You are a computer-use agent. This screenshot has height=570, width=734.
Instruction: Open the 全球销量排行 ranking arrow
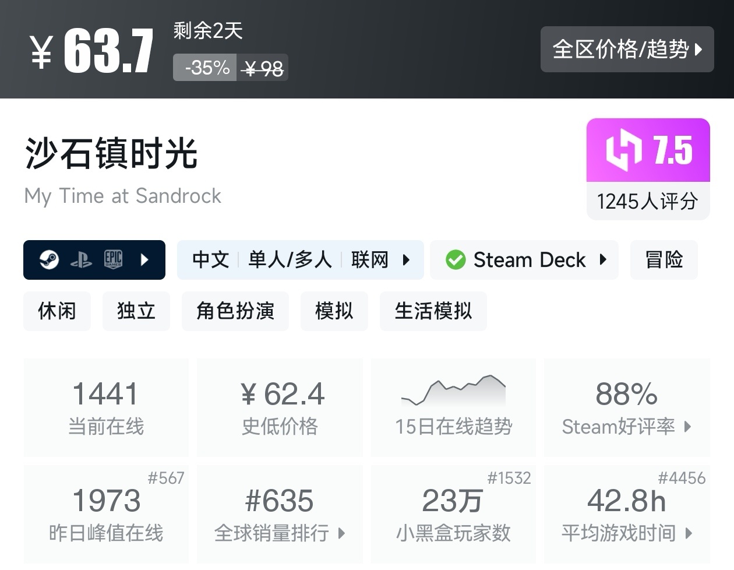(341, 533)
